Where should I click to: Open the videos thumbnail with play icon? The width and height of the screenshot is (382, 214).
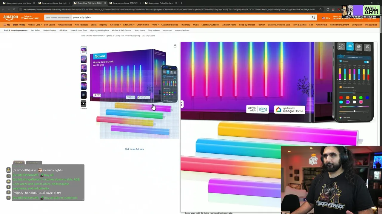click(84, 104)
